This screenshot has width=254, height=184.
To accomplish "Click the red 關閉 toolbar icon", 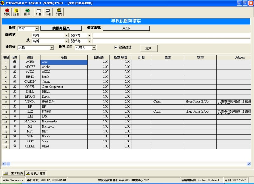I will pyautogui.click(x=7, y=12).
